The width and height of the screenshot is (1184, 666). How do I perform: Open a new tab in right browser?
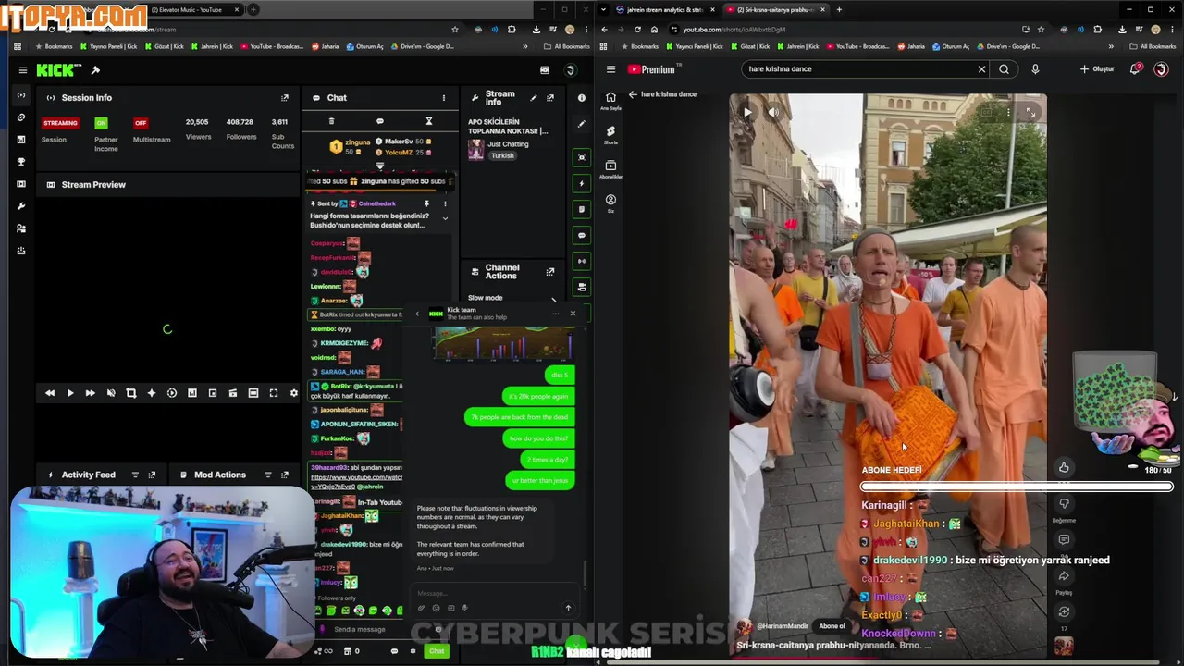[x=839, y=9]
